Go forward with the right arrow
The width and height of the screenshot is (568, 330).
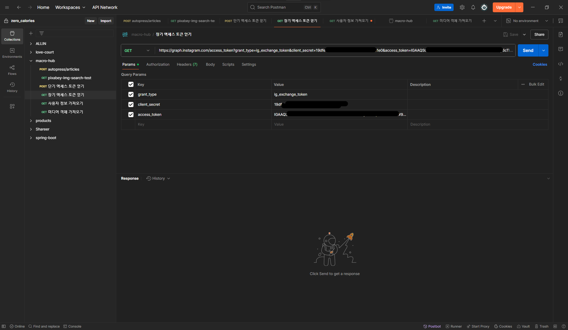30,7
